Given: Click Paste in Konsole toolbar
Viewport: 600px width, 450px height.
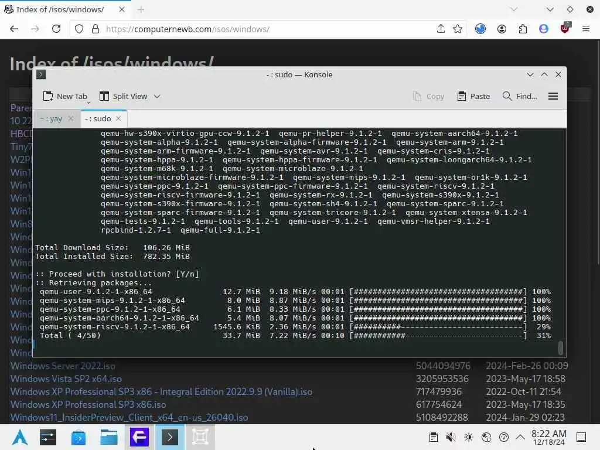Looking at the screenshot, I should coord(473,97).
